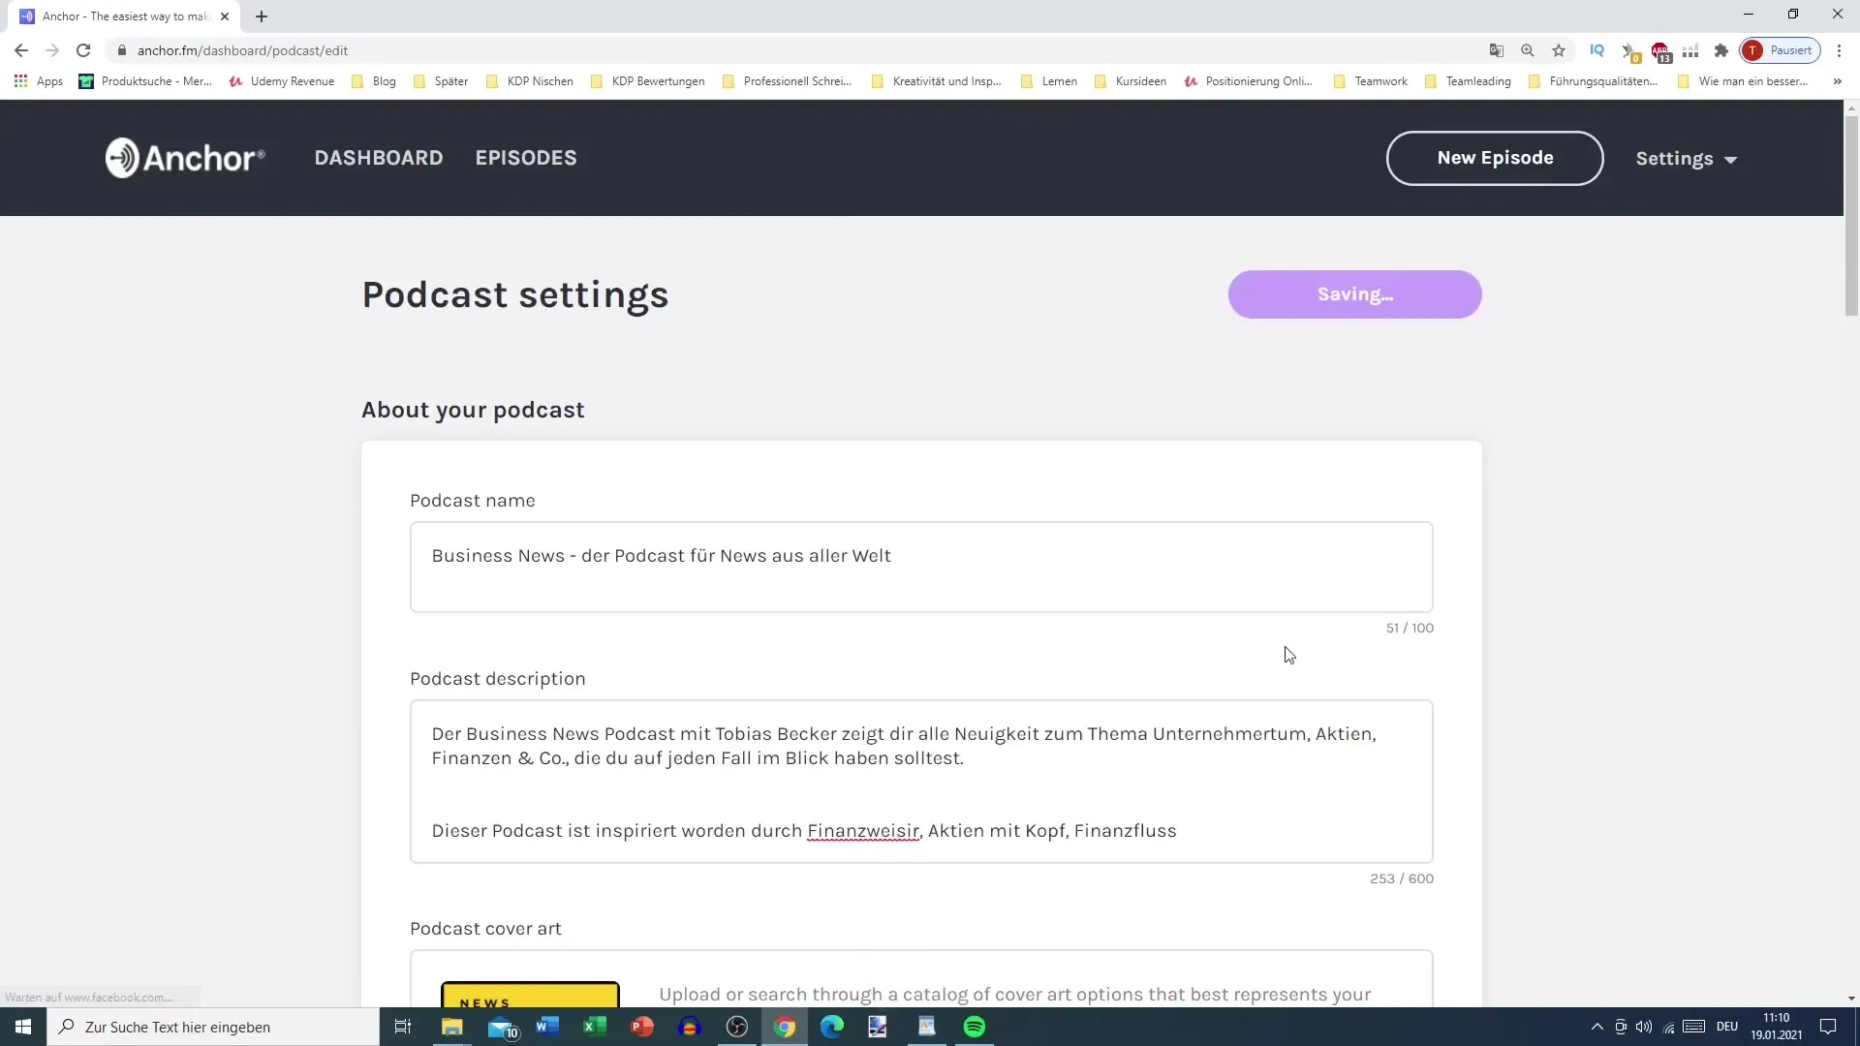This screenshot has width=1860, height=1046.
Task: Go to the EPISODES page
Action: tap(526, 158)
